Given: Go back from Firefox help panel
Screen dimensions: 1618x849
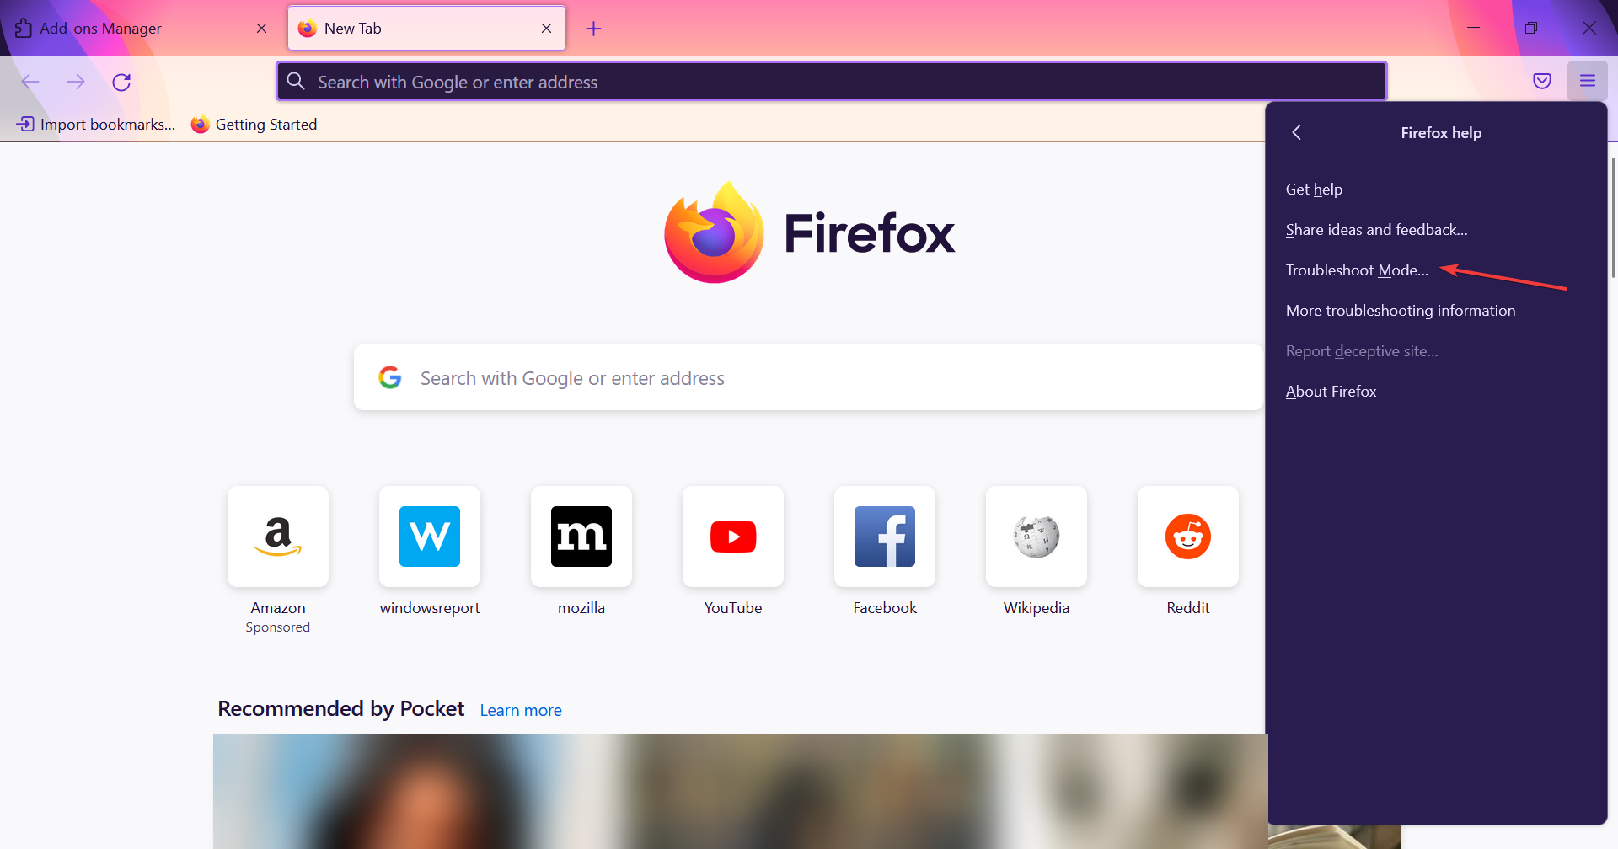Looking at the screenshot, I should point(1297,132).
